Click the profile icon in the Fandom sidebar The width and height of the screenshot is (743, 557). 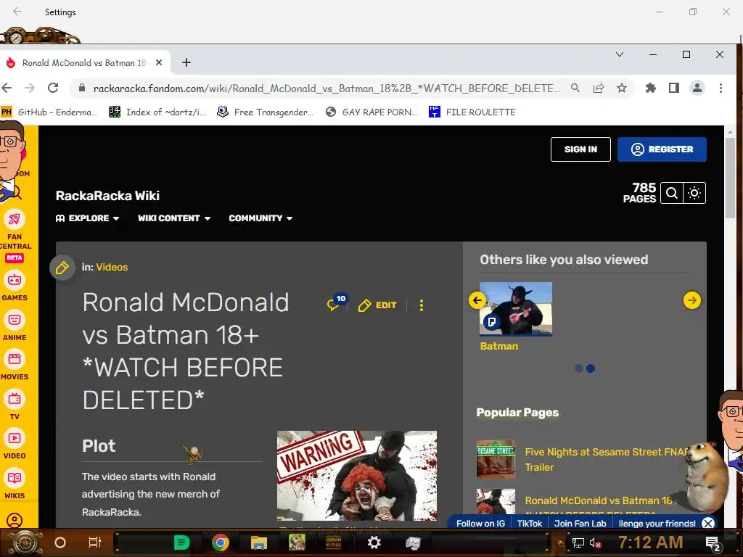point(15,521)
